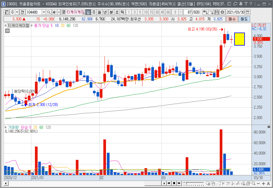Viewport: 273px width, 188px height.
Task: Click the horizontal chart scrollbar thumb
Action: coord(153,183)
